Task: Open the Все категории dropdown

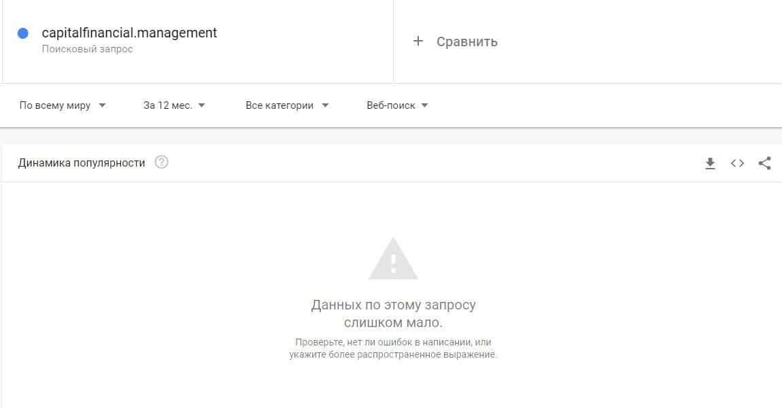Action: (287, 105)
